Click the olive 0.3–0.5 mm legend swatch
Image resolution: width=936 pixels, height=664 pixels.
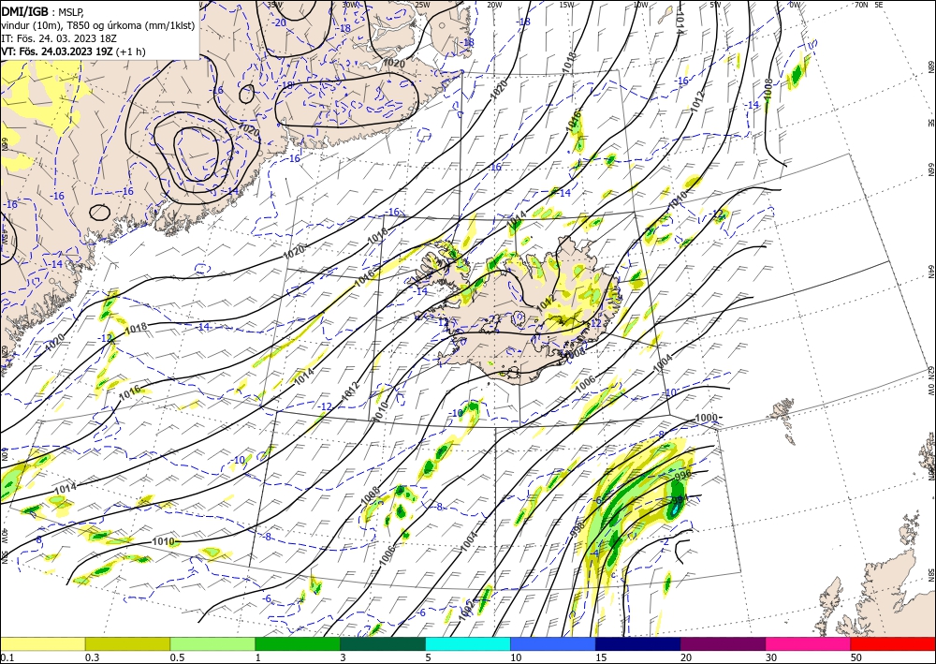pyautogui.click(x=127, y=643)
